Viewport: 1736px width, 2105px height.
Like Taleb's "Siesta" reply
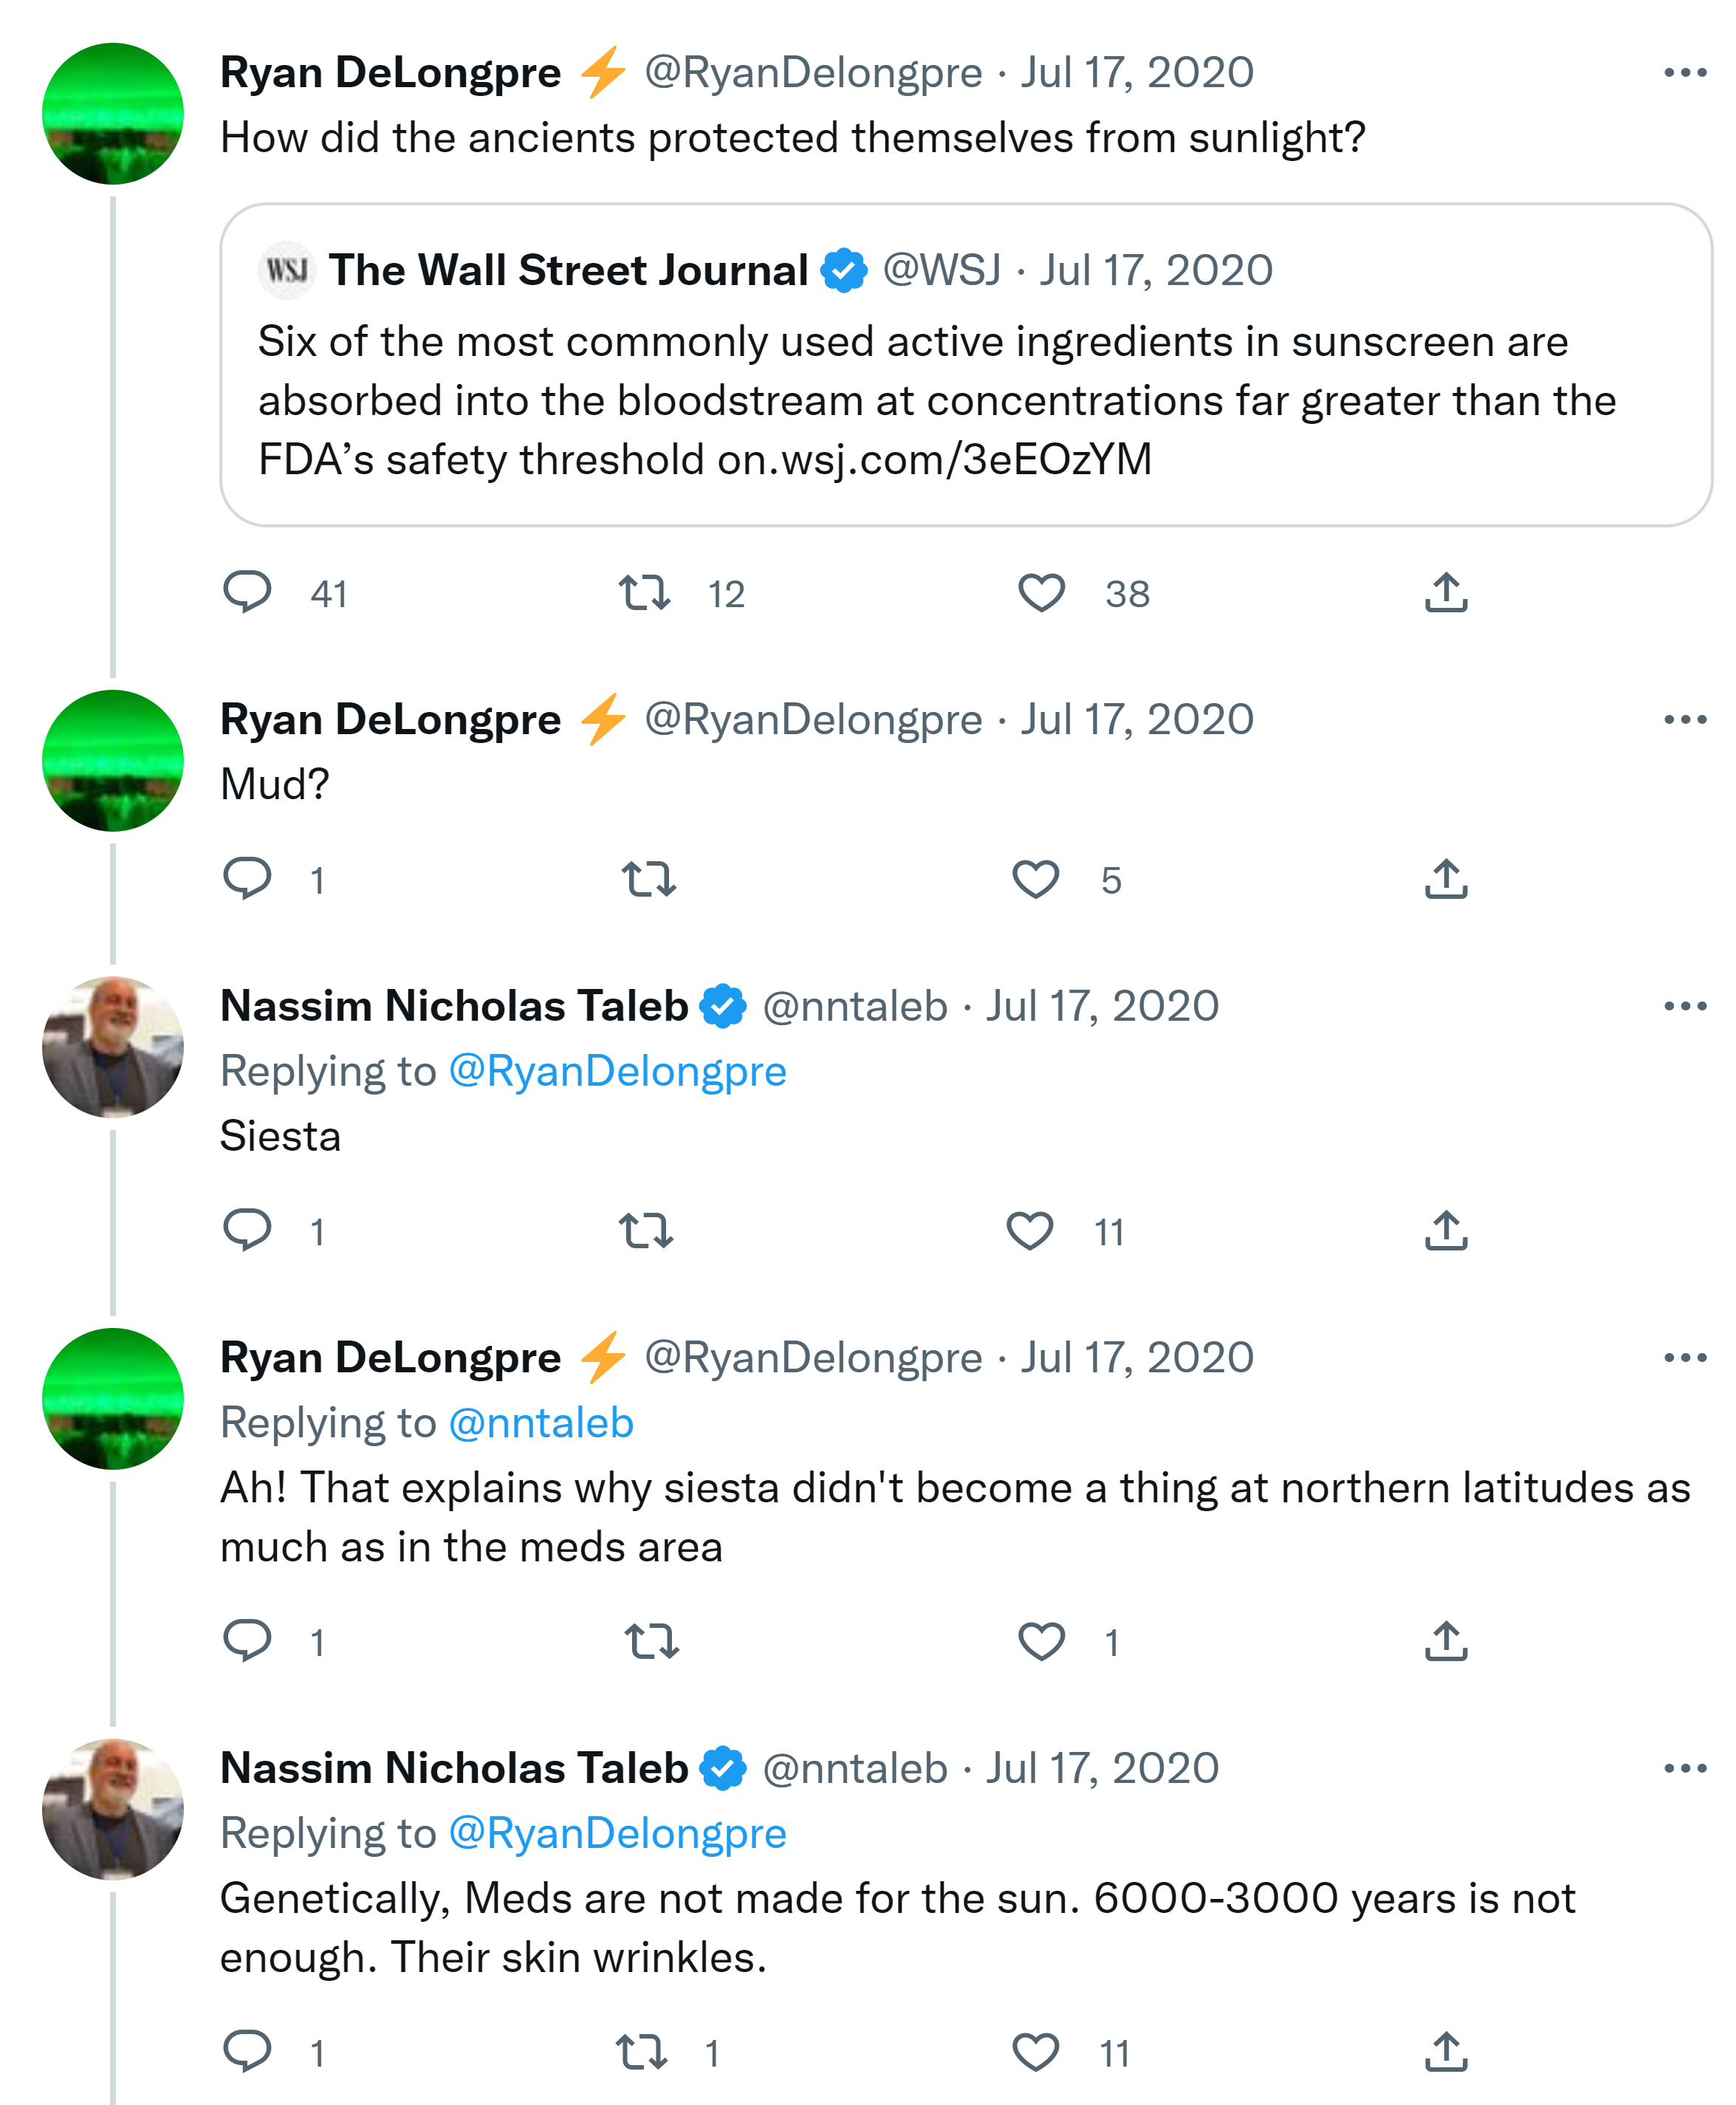click(x=1029, y=1230)
